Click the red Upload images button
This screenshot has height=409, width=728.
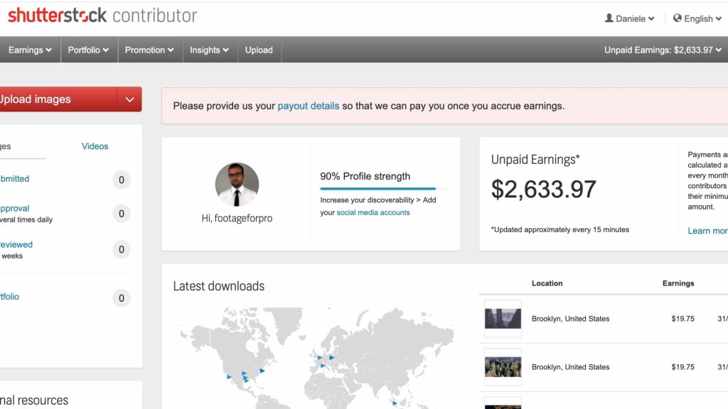[x=58, y=99]
